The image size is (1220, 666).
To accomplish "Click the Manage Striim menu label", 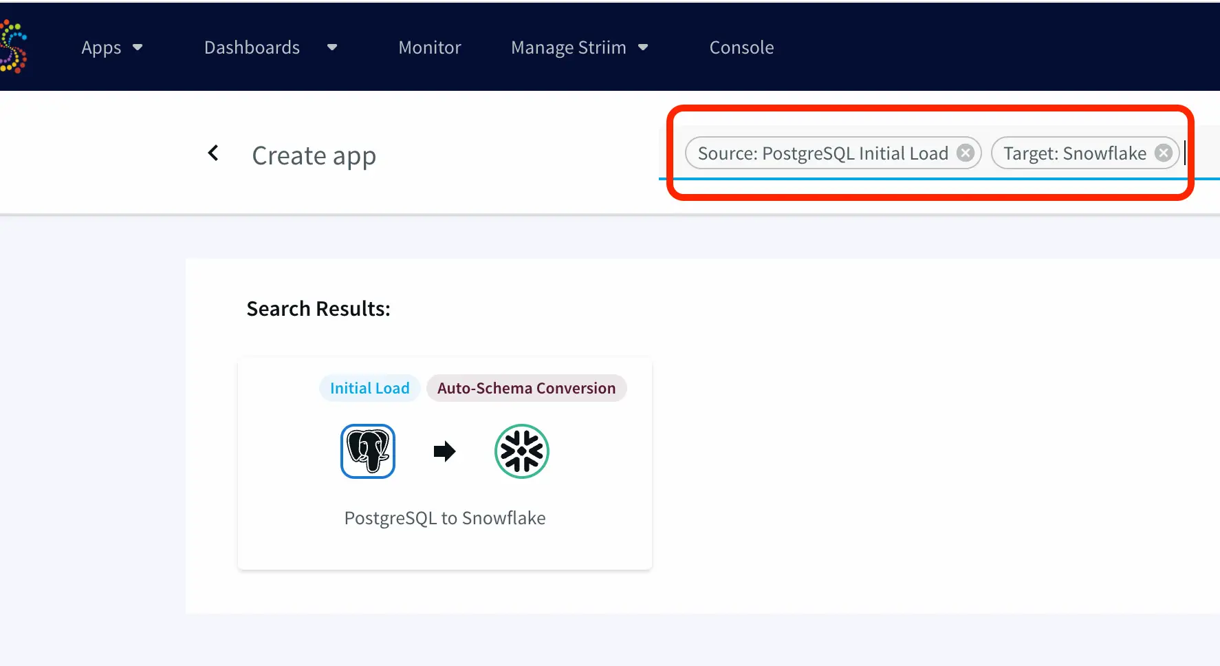I will [x=568, y=47].
